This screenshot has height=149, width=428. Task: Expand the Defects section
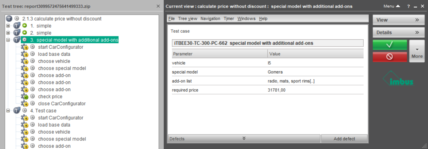pos(244,138)
